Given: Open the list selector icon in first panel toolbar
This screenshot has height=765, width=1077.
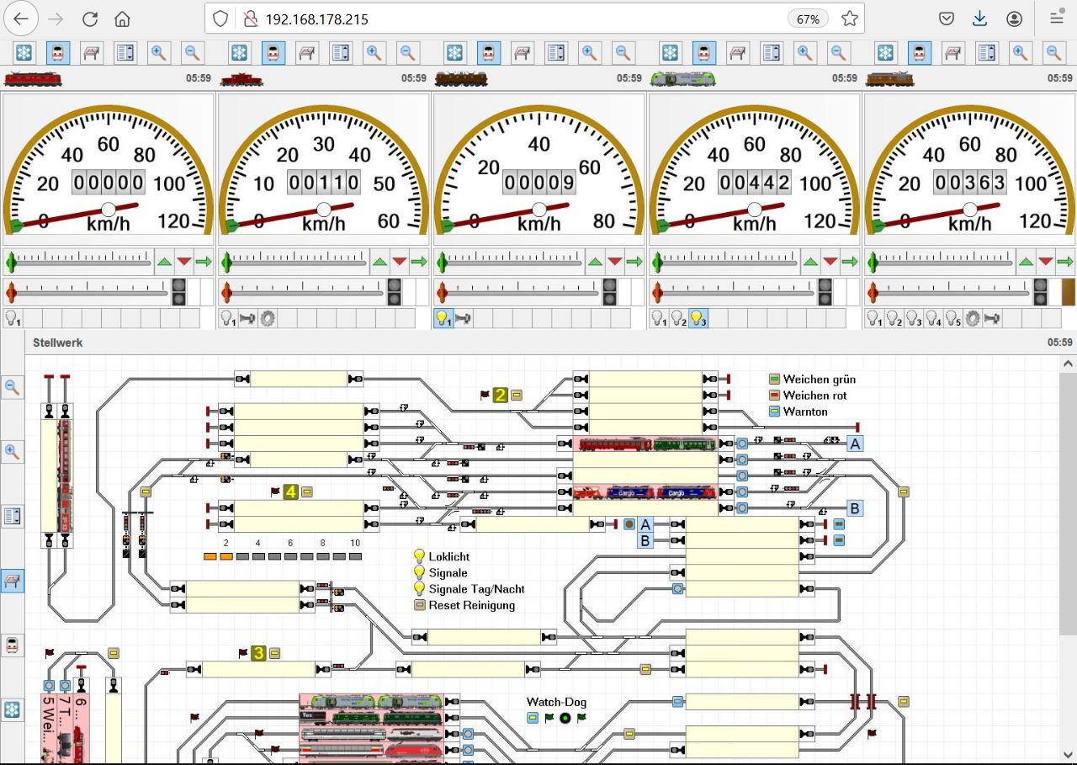Looking at the screenshot, I should pyautogui.click(x=125, y=53).
